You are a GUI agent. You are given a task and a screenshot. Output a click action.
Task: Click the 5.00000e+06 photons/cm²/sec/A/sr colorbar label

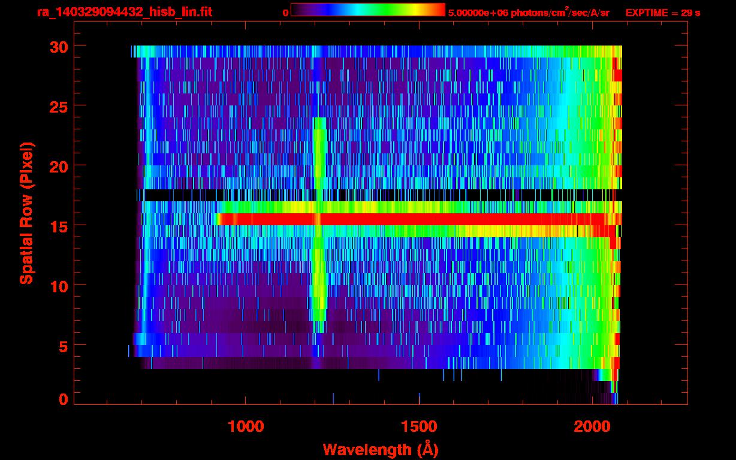529,12
